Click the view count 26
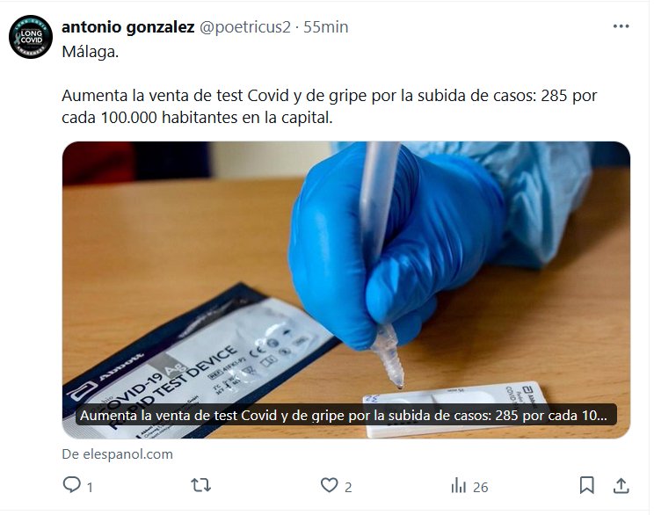 [481, 487]
